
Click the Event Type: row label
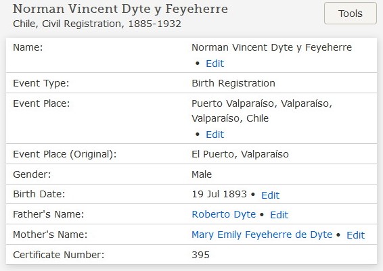41,83
